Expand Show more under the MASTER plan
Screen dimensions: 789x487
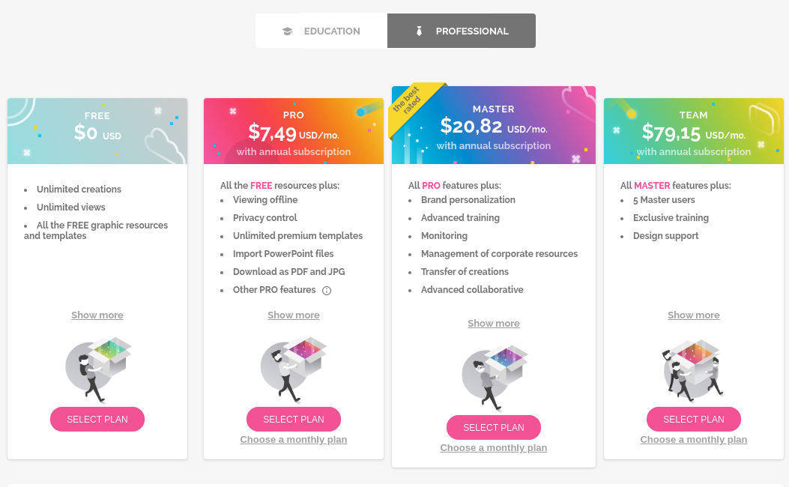click(493, 323)
